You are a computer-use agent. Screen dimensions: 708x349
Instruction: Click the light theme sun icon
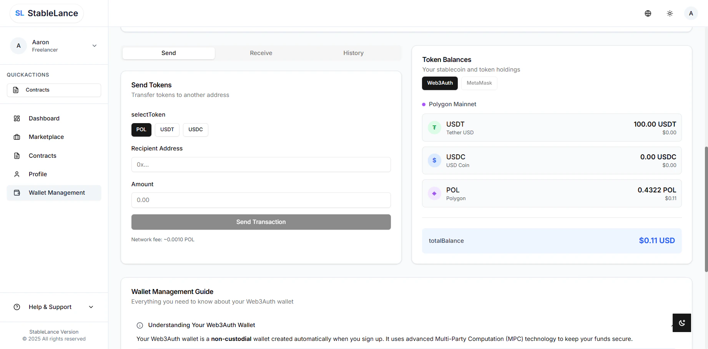[670, 13]
